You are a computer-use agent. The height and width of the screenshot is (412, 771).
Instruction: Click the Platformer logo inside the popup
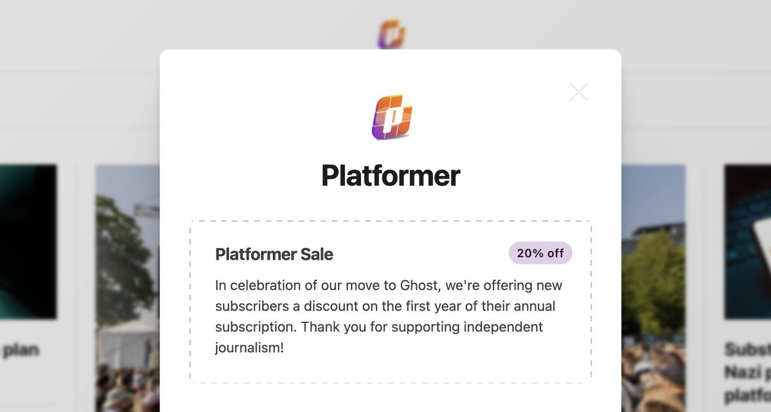391,116
